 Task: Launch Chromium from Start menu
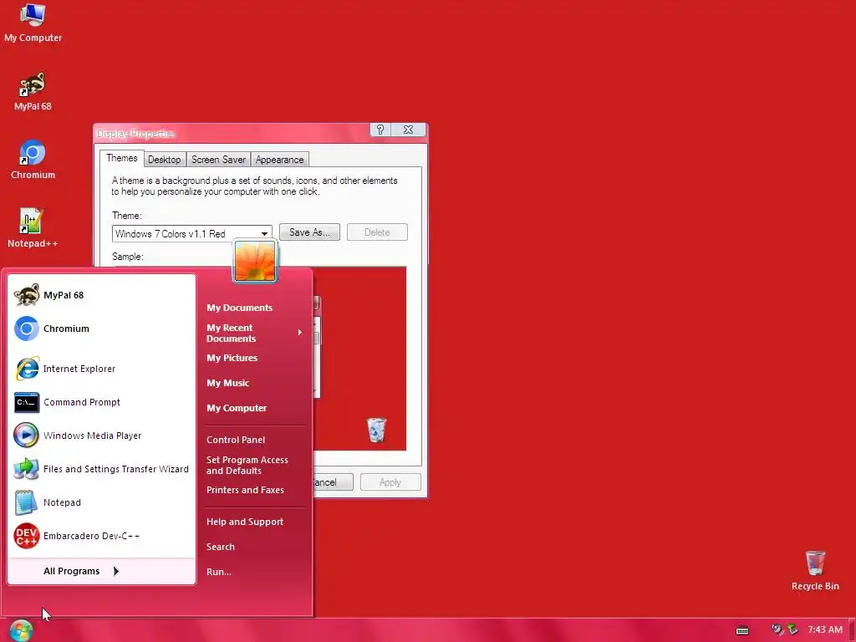tap(102, 329)
